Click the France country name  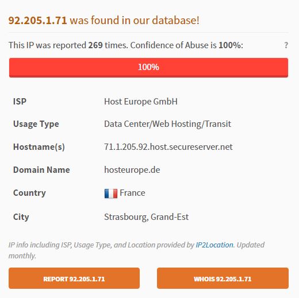tap(132, 193)
